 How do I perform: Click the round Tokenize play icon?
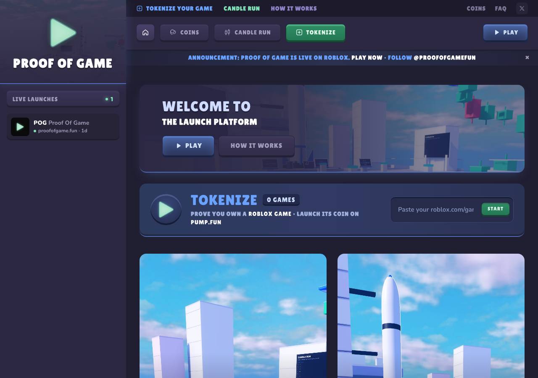pyautogui.click(x=166, y=209)
